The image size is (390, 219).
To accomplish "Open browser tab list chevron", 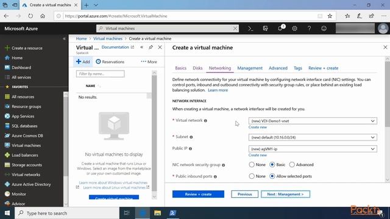I will 96,5.
